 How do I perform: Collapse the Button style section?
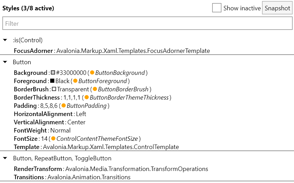tap(5, 62)
